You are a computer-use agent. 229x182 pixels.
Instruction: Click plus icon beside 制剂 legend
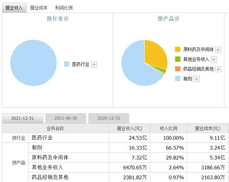click(x=196, y=79)
